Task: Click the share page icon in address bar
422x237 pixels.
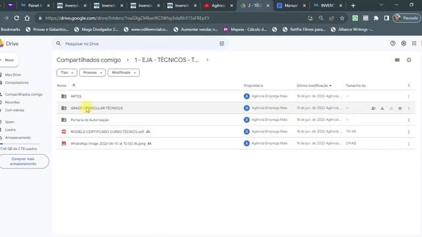Action: (x=332, y=18)
